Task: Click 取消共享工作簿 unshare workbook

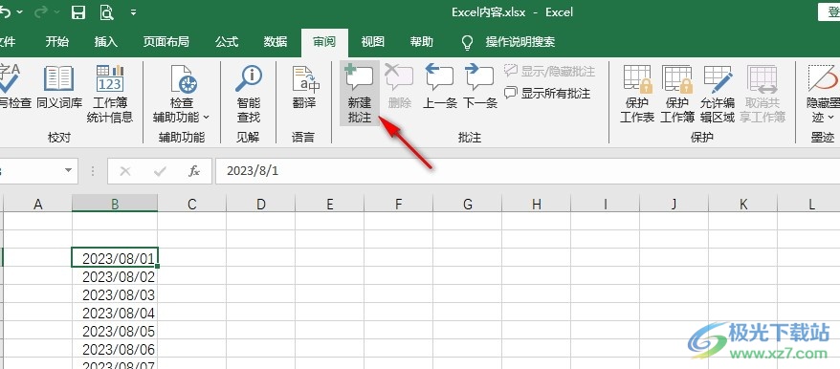Action: (x=763, y=93)
